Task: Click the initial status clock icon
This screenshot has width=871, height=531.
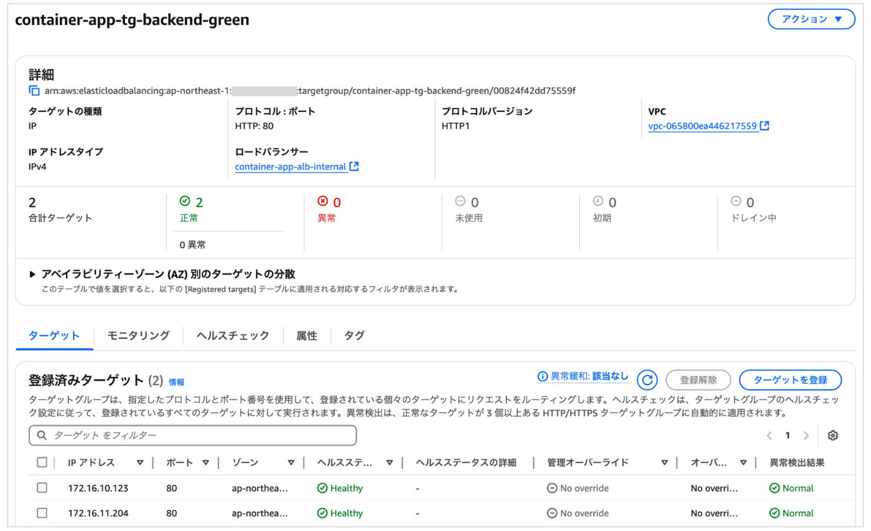Action: 599,201
